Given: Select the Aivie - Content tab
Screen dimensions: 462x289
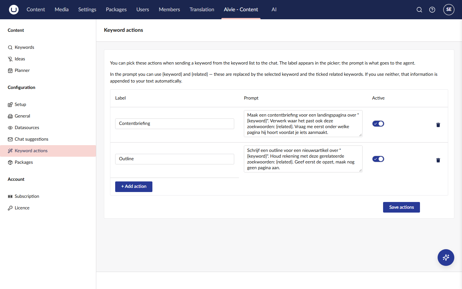Looking at the screenshot, I should [241, 10].
